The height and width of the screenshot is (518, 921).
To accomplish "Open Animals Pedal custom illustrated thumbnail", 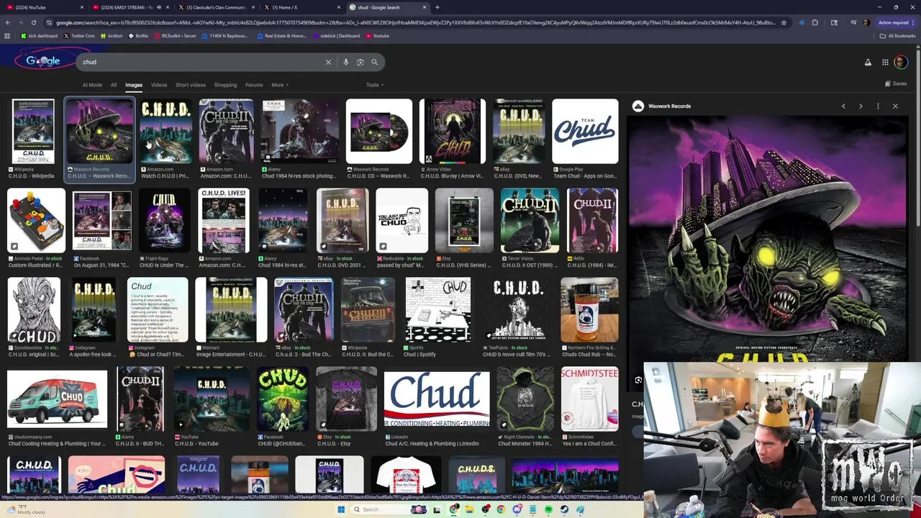I will click(36, 221).
